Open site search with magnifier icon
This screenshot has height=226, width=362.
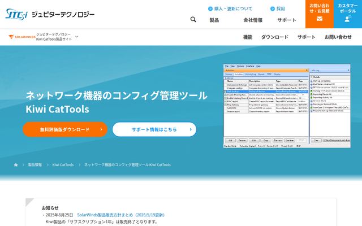[193, 20]
